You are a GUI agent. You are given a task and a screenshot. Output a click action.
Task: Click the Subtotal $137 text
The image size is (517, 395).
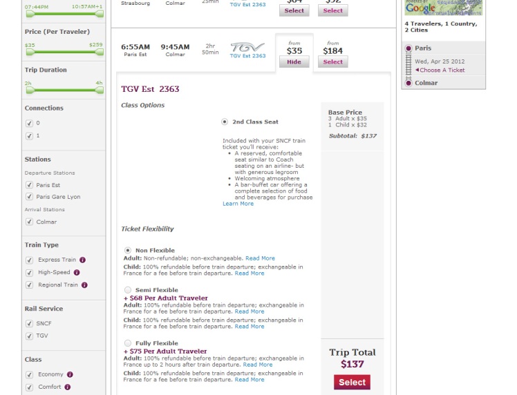[352, 136]
